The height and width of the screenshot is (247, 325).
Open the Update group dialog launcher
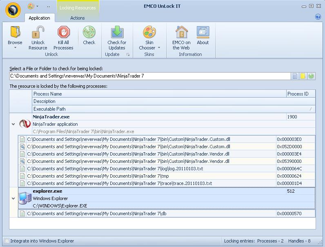[128, 54]
